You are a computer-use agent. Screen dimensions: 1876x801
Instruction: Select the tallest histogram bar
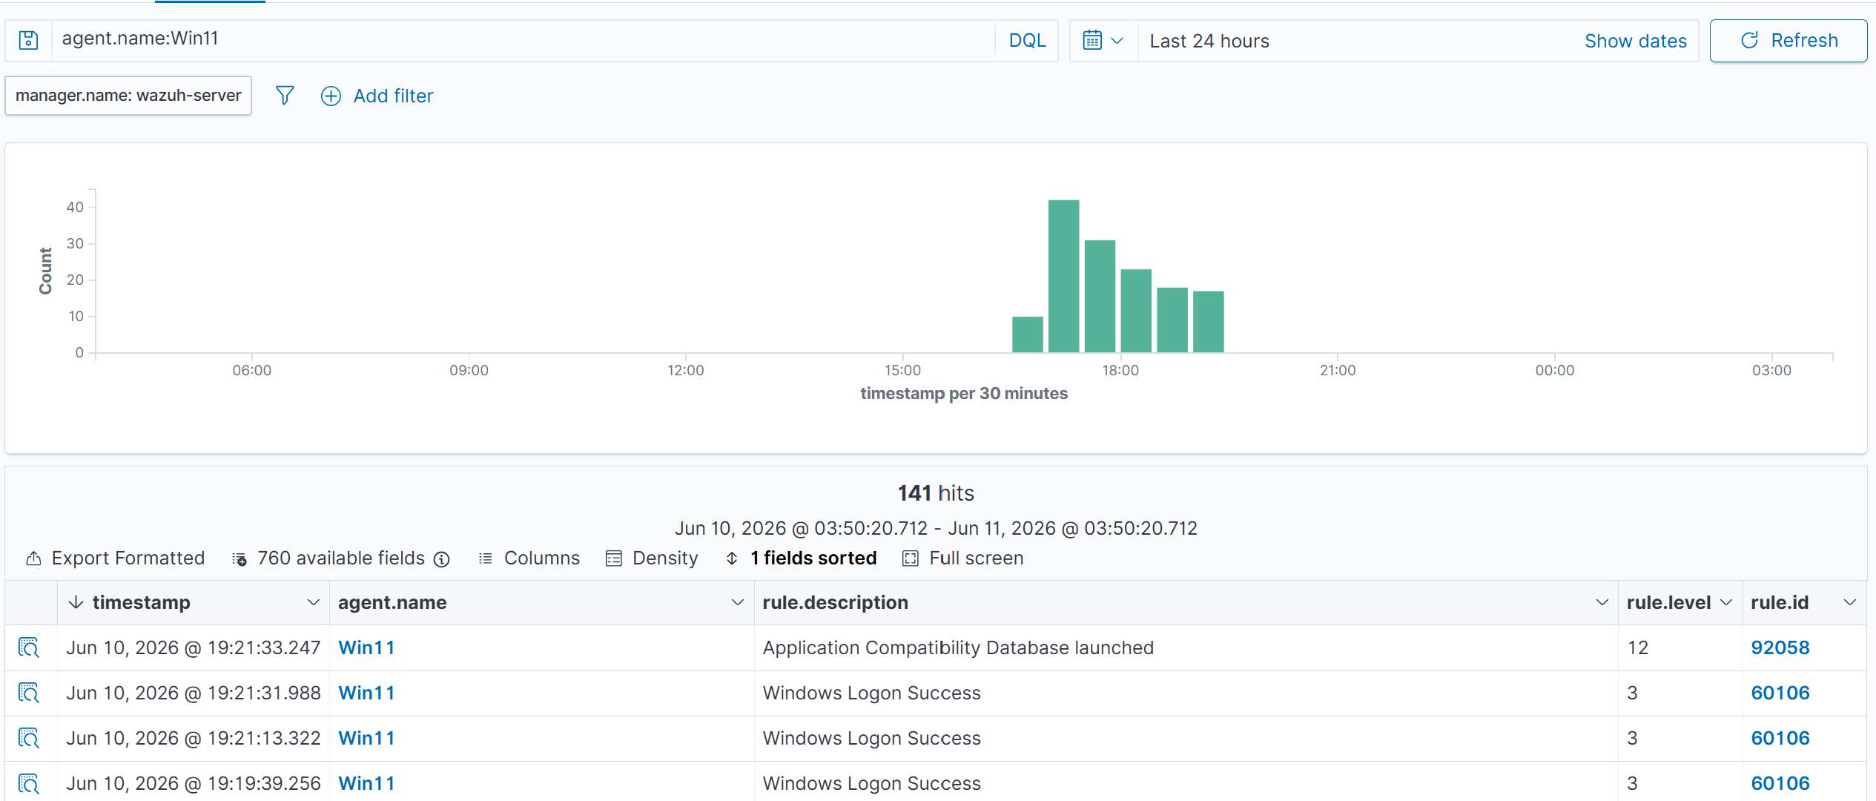coord(1063,276)
